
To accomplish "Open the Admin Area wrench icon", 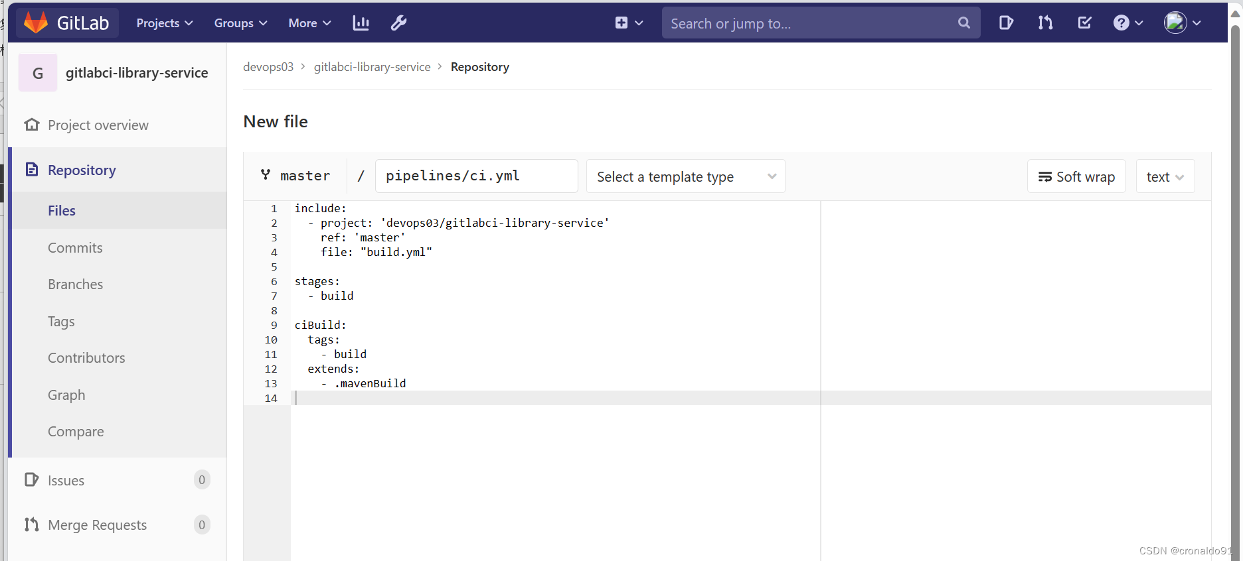I will [x=398, y=23].
